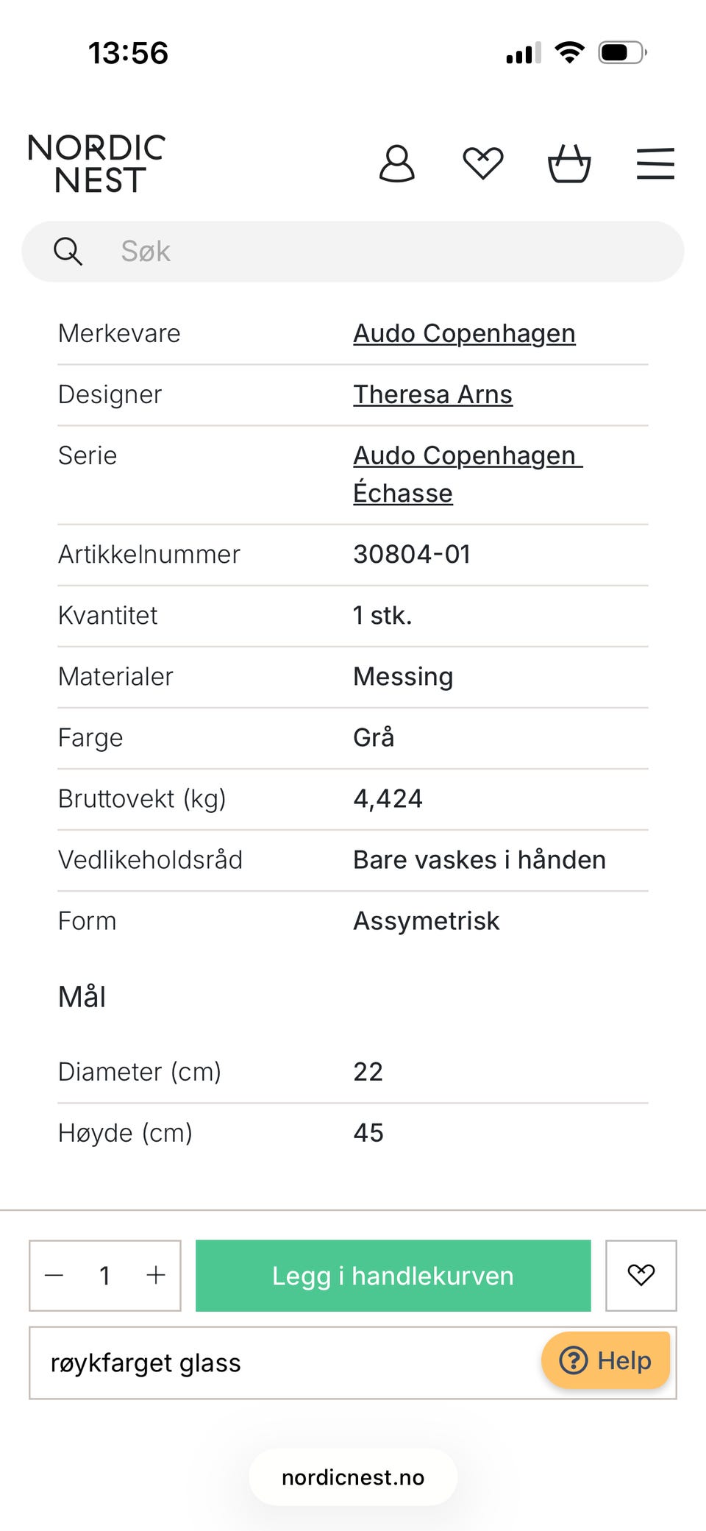
Task: Go to the Nordic Nest home logo
Action: (x=96, y=163)
